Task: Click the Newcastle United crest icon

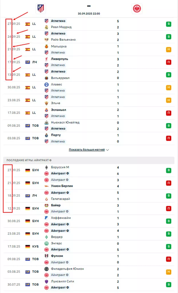Action: pyautogui.click(x=47, y=122)
